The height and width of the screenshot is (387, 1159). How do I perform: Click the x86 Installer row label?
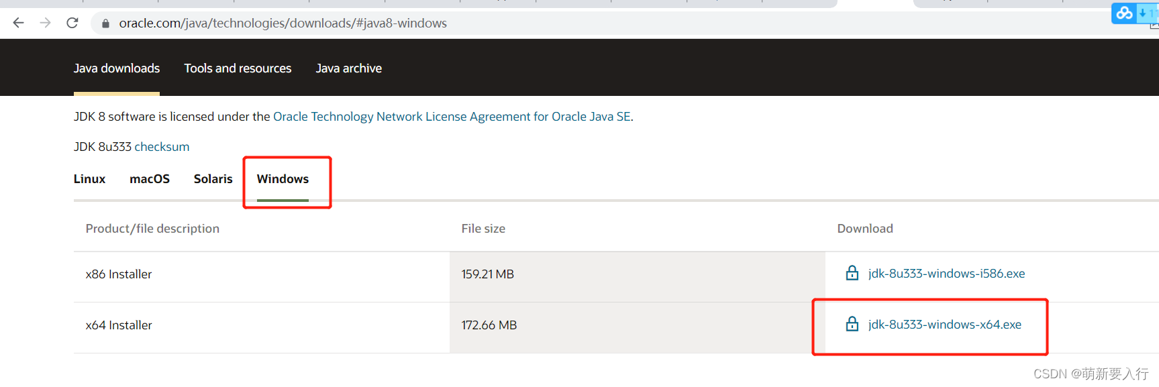119,274
